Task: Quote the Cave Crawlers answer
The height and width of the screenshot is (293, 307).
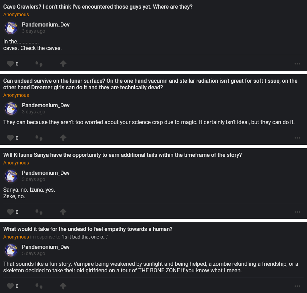Action: (39, 64)
